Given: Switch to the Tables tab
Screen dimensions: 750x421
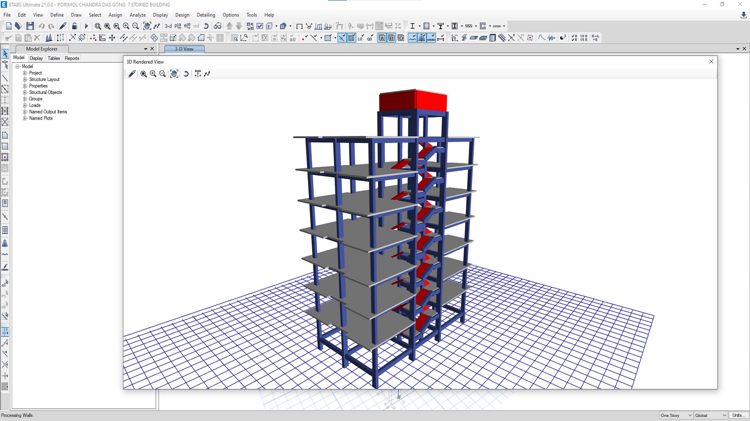Looking at the screenshot, I should click(x=54, y=58).
